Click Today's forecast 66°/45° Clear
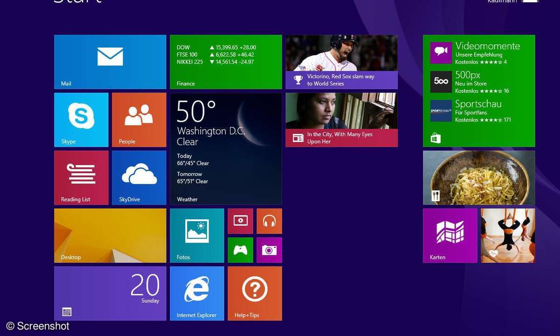 [193, 160]
